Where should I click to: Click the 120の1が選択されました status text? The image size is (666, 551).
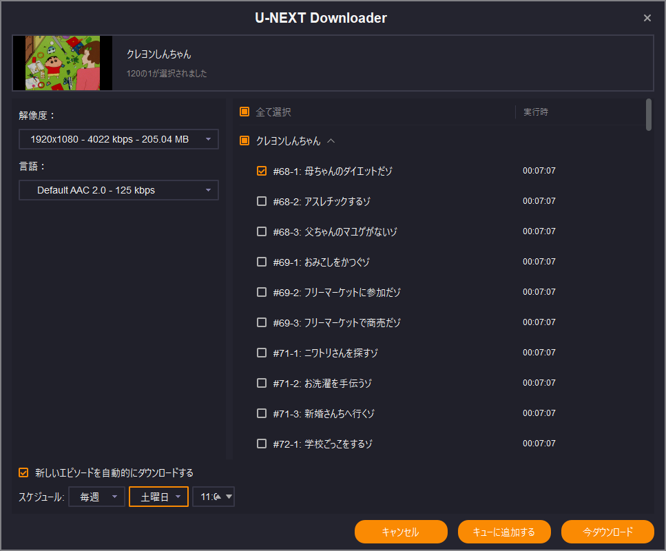click(x=167, y=74)
